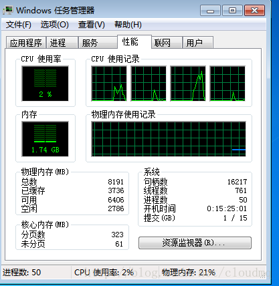Select the fourth CPU core history graph

pyautogui.click(x=227, y=84)
